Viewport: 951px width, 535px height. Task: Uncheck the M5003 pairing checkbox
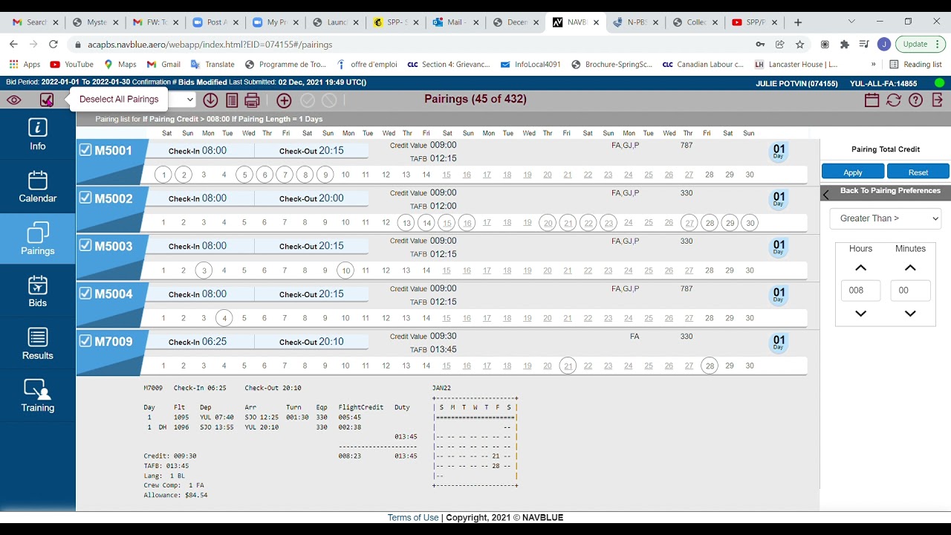coord(85,246)
